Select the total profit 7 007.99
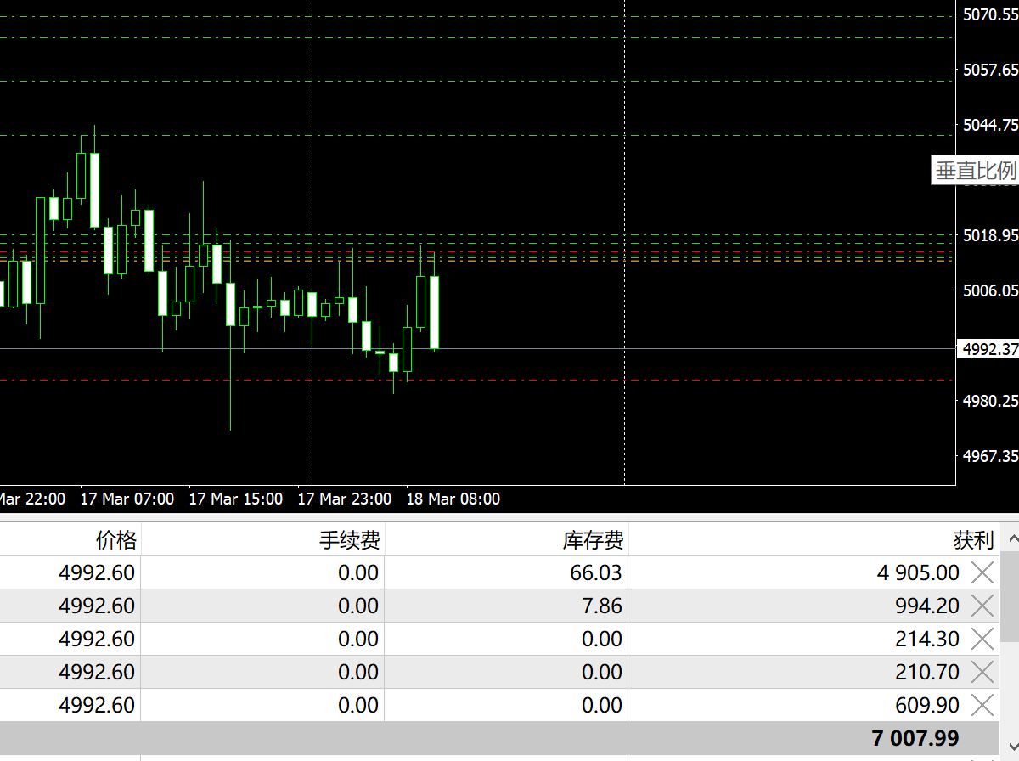1019x761 pixels. 915,738
